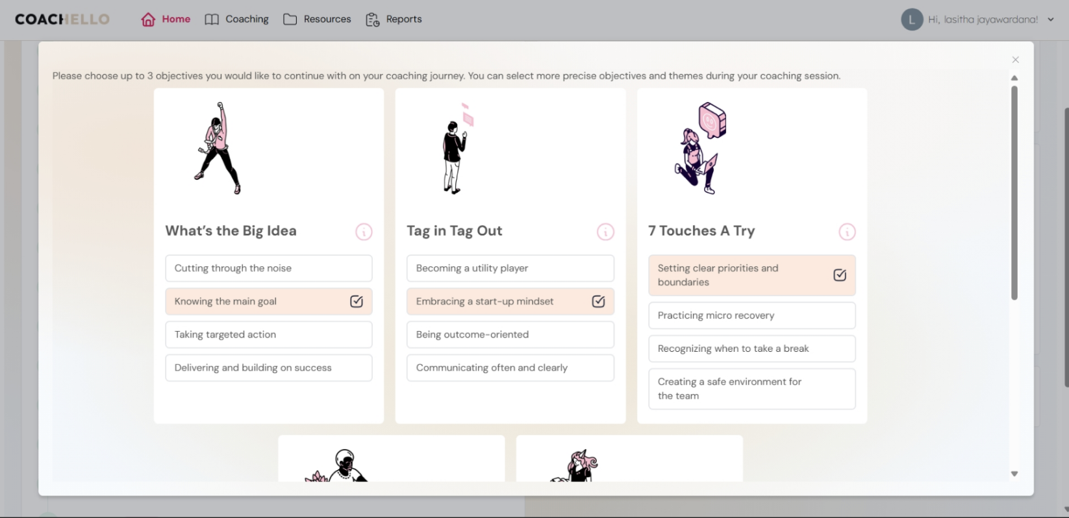Choose Practicing micro recovery objective

click(x=751, y=315)
